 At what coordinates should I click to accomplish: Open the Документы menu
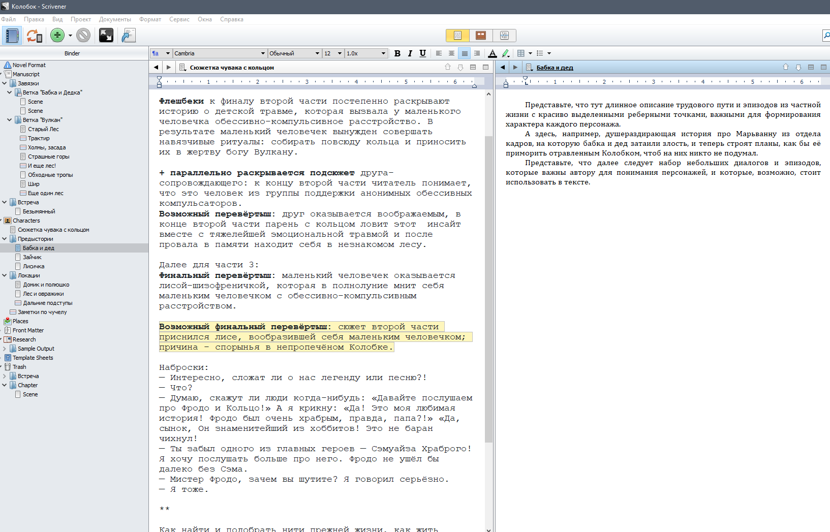(115, 19)
